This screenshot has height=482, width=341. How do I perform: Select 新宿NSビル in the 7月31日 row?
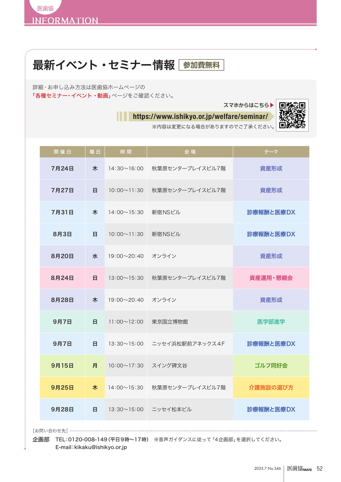[x=190, y=212]
